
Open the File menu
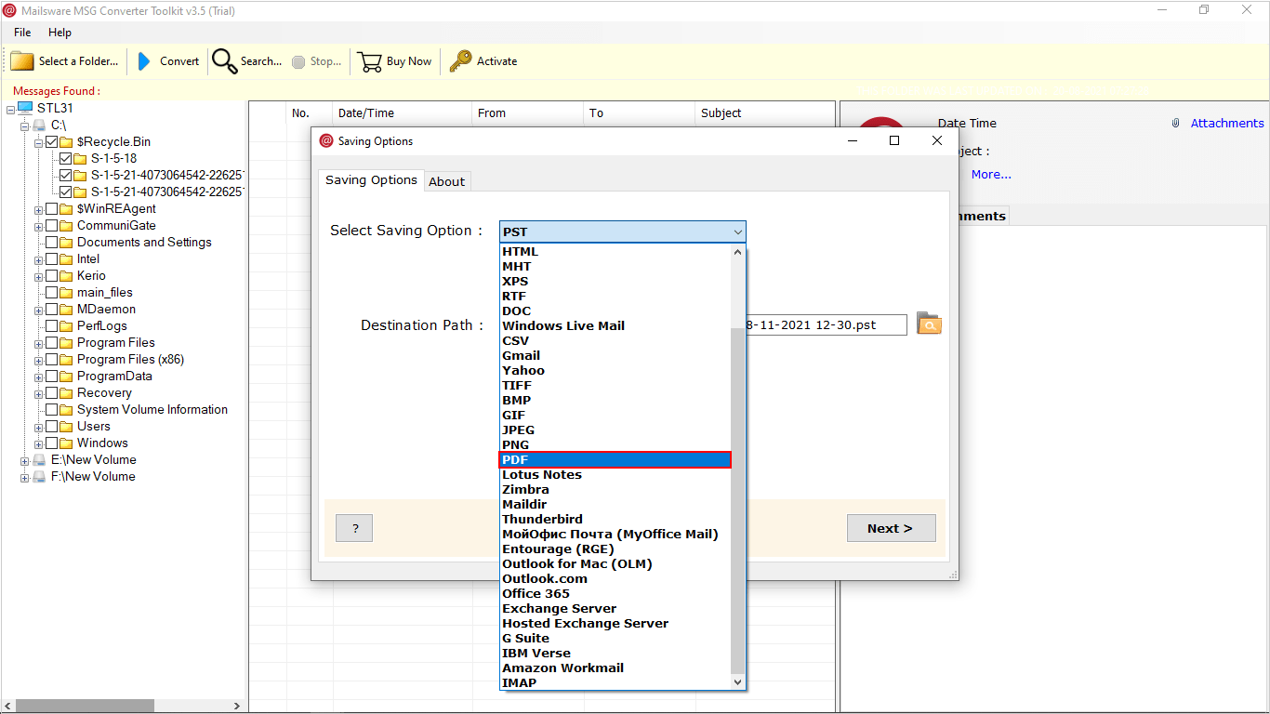pos(21,32)
